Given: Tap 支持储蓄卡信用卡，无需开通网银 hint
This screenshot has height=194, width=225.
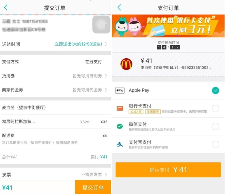Looking at the screenshot, I should coord(185,112).
